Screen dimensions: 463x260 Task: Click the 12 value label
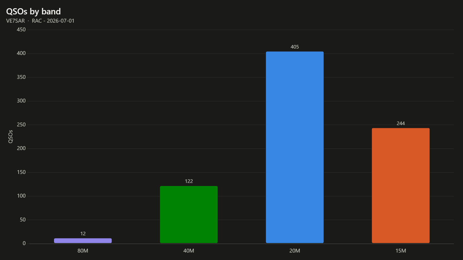(x=83, y=234)
